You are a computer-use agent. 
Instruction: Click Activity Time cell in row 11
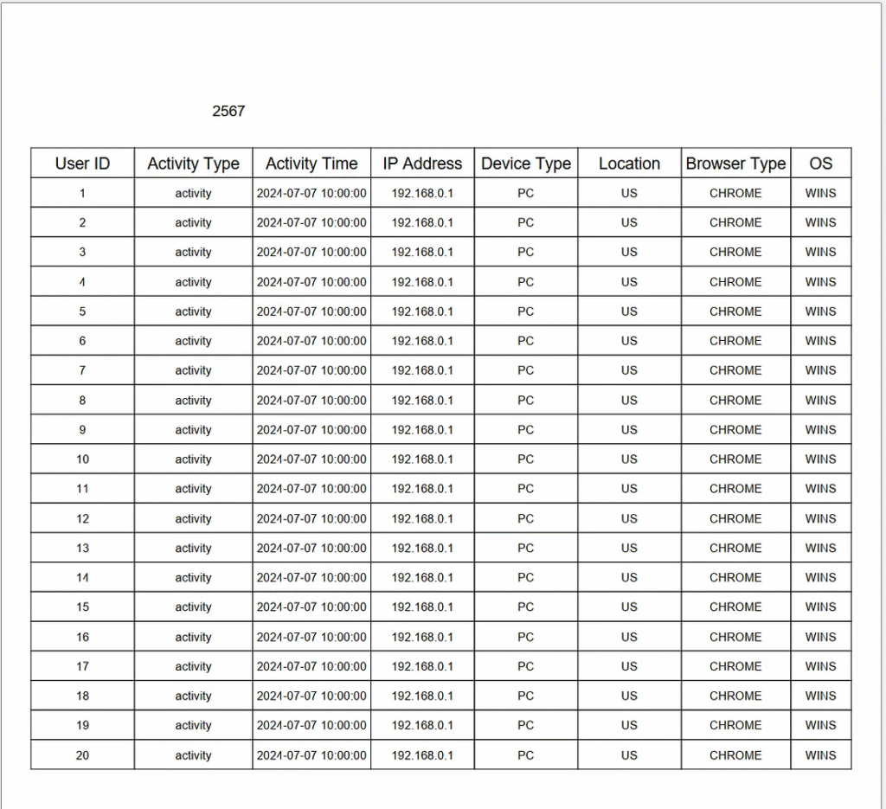(x=311, y=489)
